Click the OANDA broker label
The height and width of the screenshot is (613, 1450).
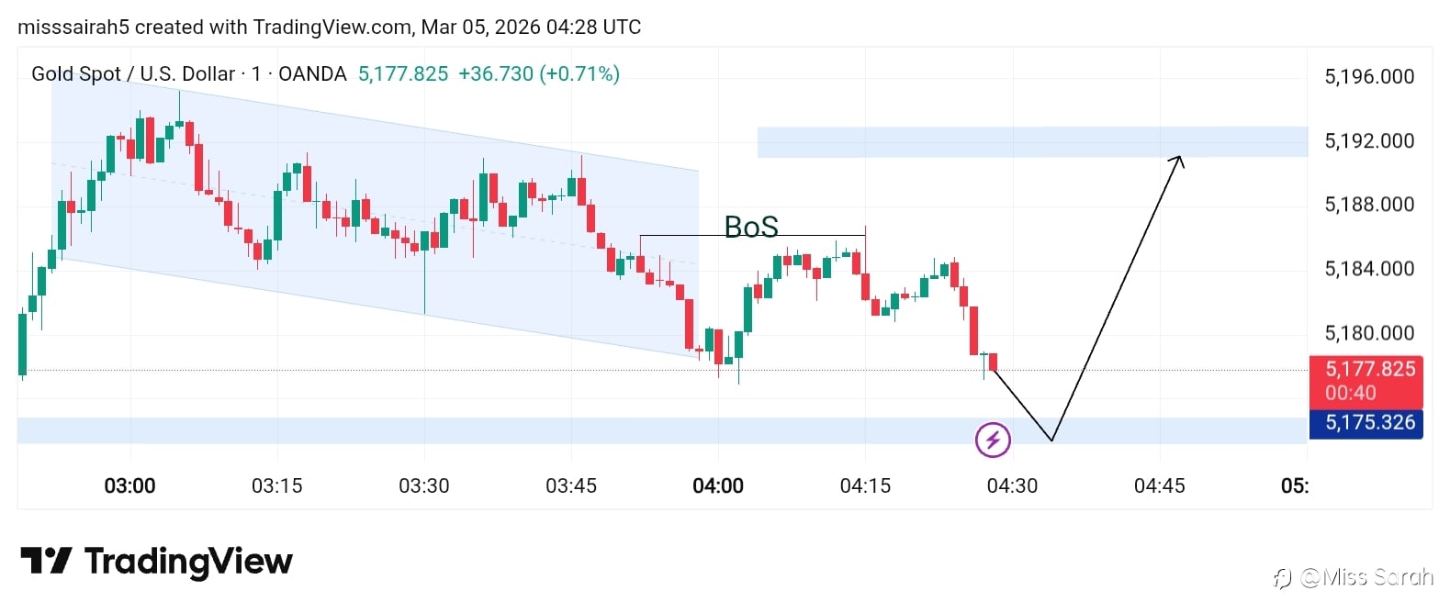coord(312,74)
